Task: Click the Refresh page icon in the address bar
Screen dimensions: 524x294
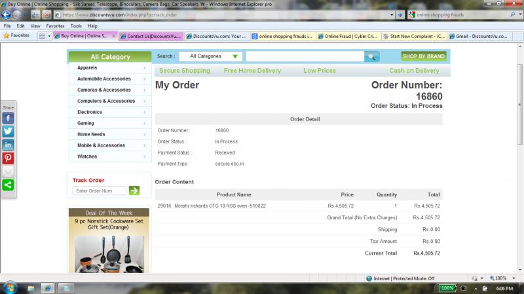Action: pyautogui.click(x=35, y=15)
